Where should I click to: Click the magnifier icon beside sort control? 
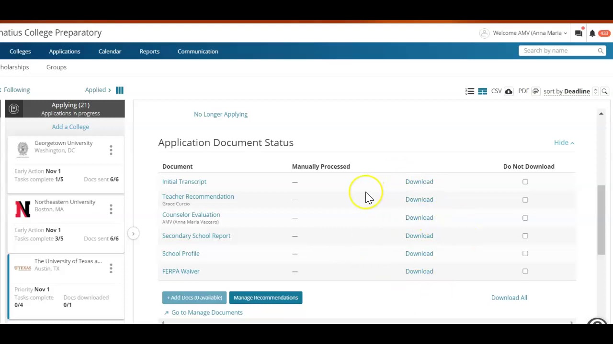pyautogui.click(x=604, y=91)
